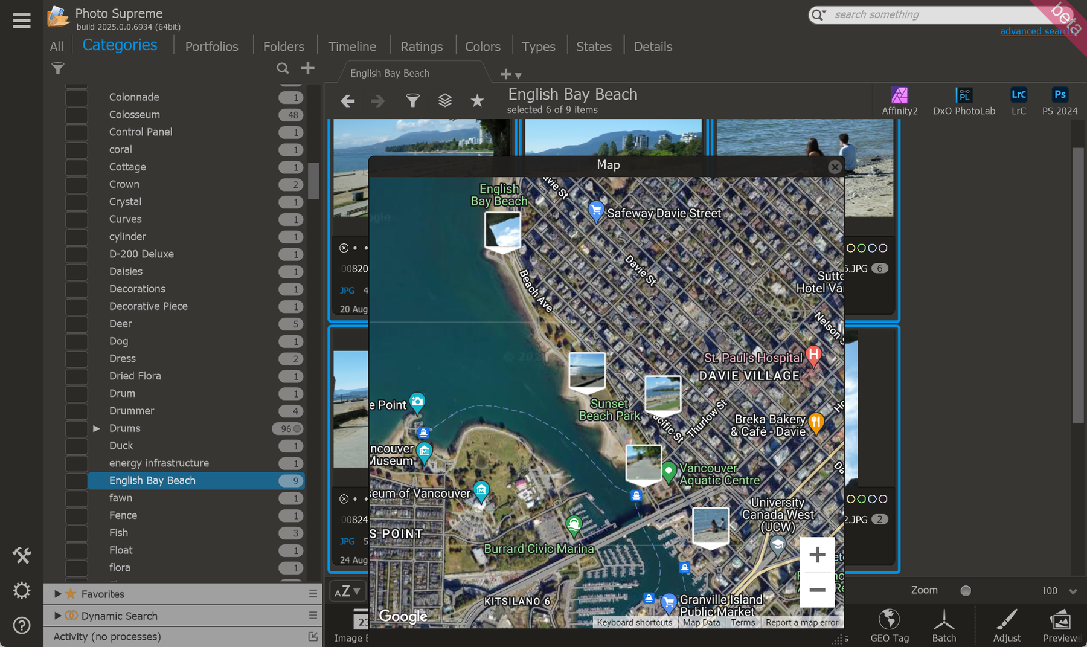Open the hamburger main menu
Viewport: 1087px width, 647px height.
[22, 21]
